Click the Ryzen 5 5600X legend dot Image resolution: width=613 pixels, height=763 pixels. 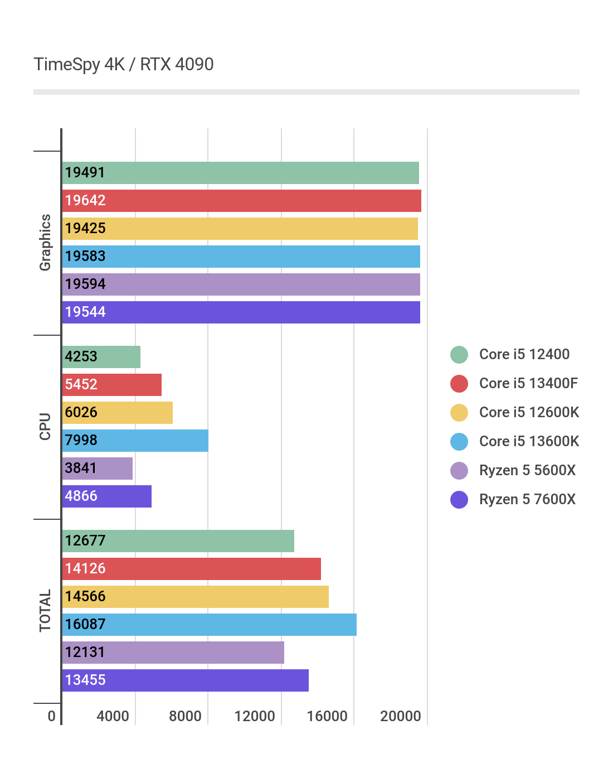[x=459, y=471]
